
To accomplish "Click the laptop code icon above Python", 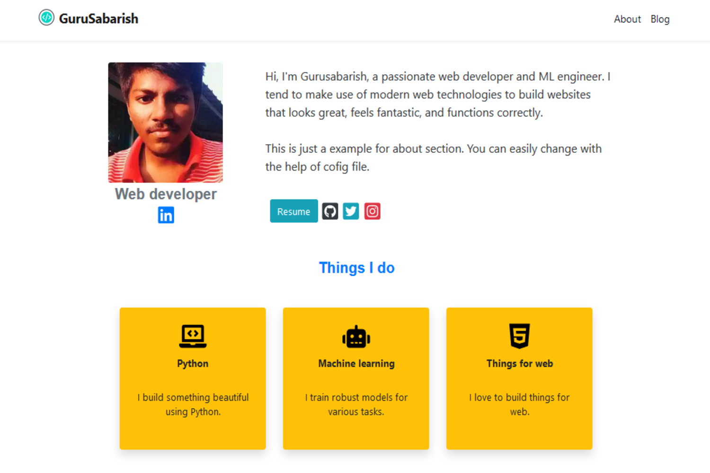I will [x=193, y=336].
